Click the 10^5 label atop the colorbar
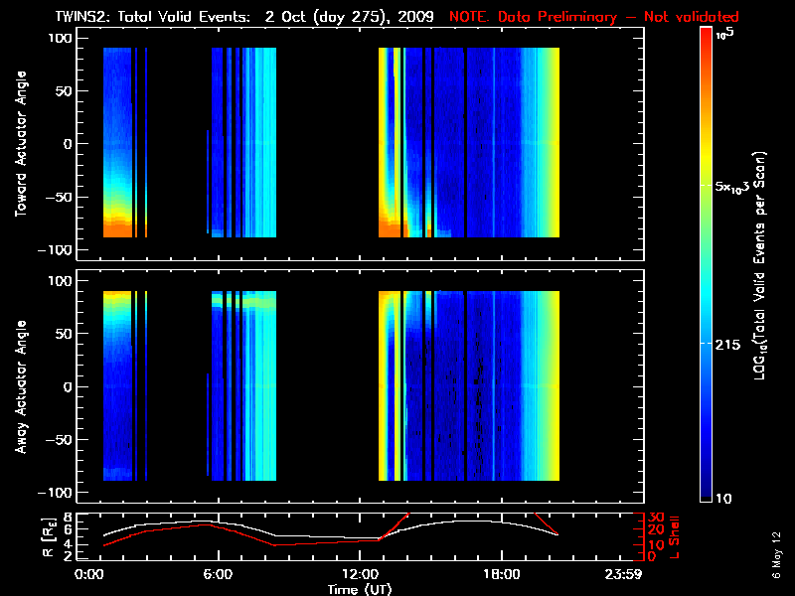Image resolution: width=795 pixels, height=596 pixels. click(x=723, y=34)
